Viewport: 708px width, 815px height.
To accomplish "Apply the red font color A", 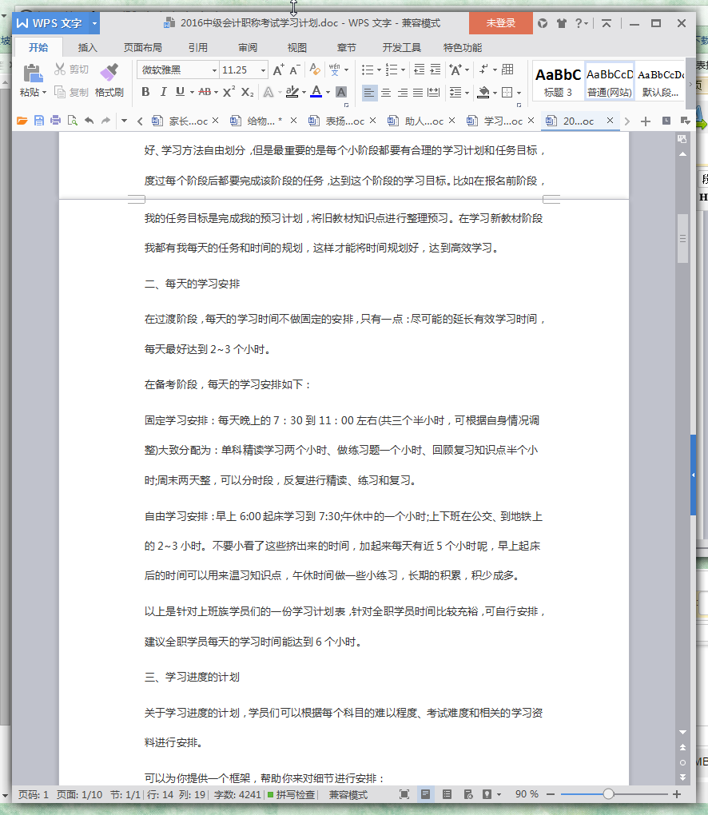I will pyautogui.click(x=316, y=92).
